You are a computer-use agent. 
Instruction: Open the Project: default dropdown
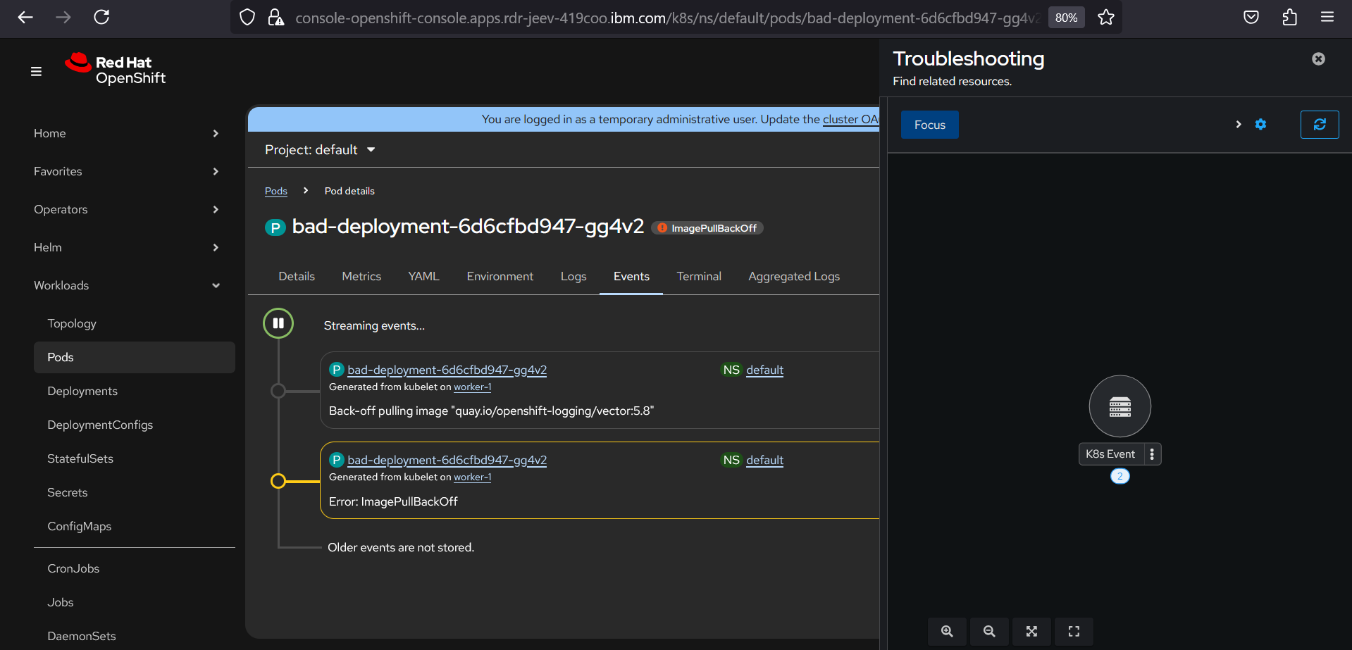pyautogui.click(x=320, y=150)
